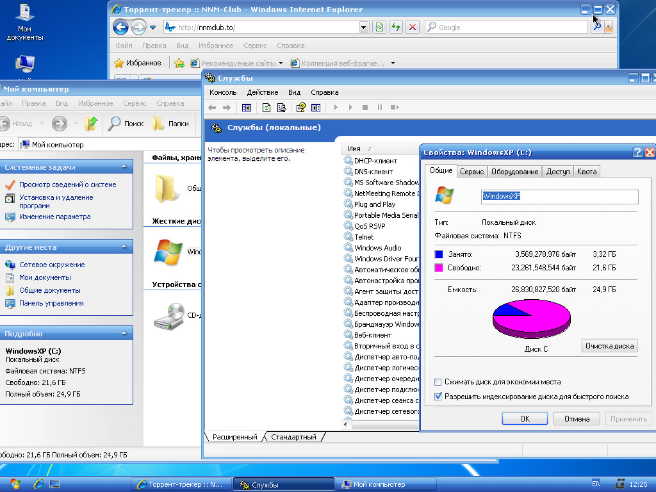Screen dimensions: 656x492
Task: Click the add to favorites bar star icon
Action: point(179,63)
